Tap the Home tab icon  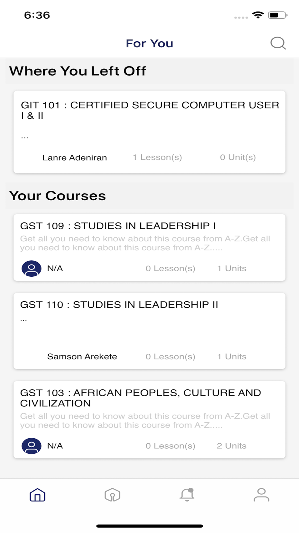coord(37,495)
